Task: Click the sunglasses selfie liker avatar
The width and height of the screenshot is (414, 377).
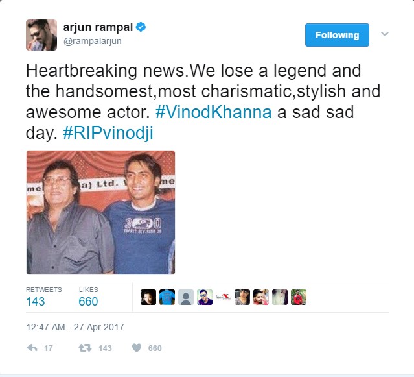Action: [x=205, y=297]
